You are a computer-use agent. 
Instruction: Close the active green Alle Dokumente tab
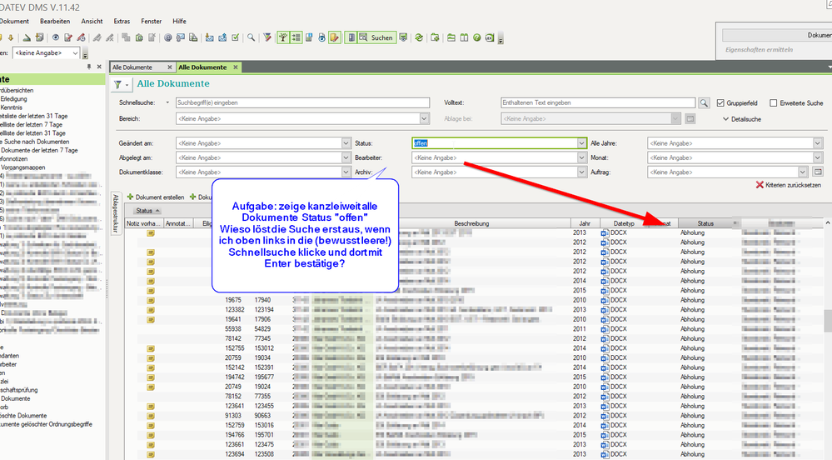(235, 67)
